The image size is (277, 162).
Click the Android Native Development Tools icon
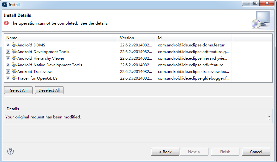14,65
